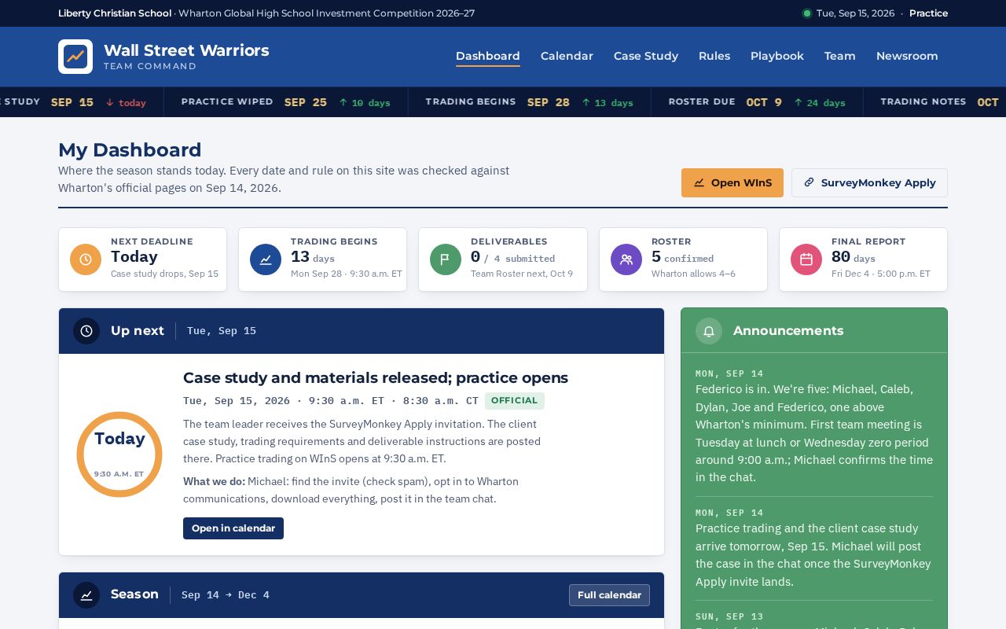Click the Today progress ring in Up next
Screen dimensions: 1006x629
coord(119,454)
